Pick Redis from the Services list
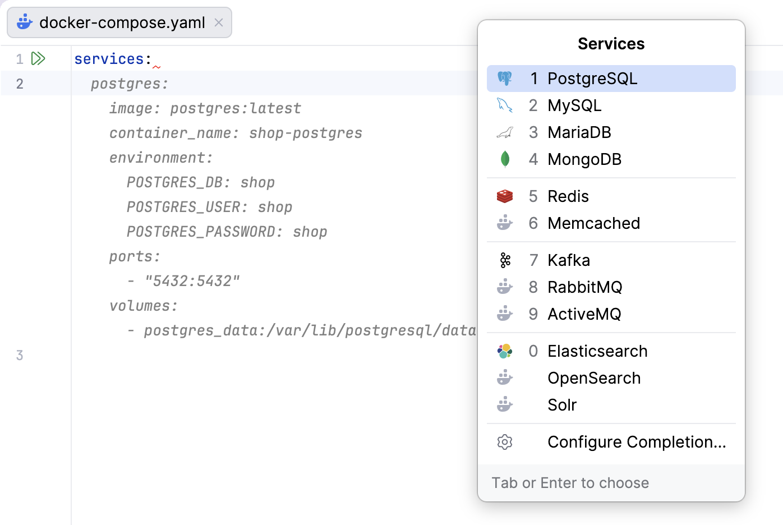The image size is (783, 525). 611,196
